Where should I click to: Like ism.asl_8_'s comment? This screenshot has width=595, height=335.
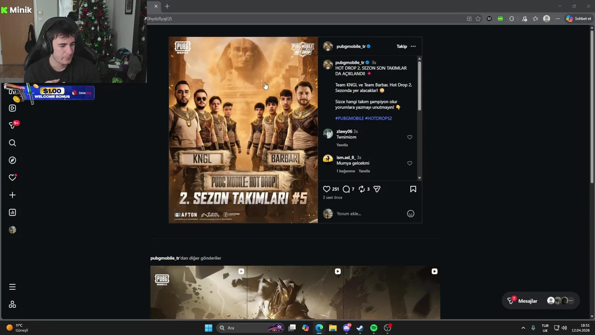point(410,163)
